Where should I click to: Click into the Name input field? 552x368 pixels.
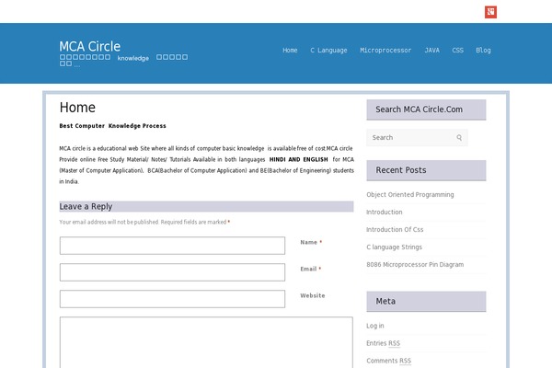coord(172,246)
